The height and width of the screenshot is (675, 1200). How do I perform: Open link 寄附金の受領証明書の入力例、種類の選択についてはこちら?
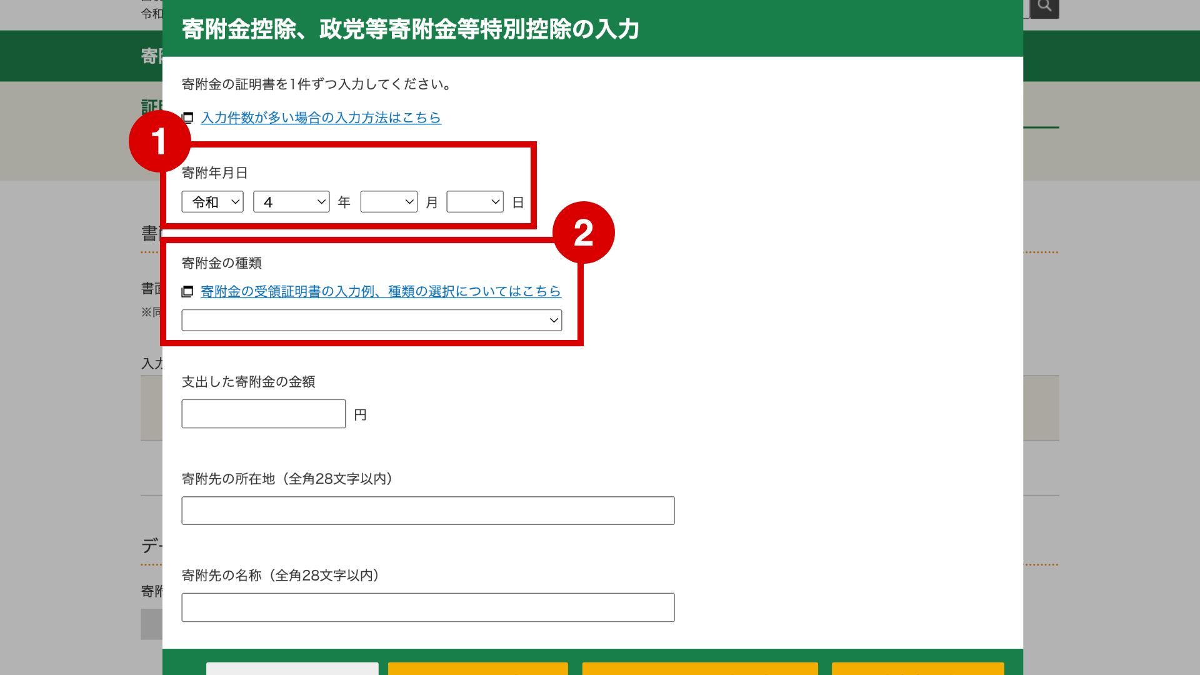pyautogui.click(x=381, y=291)
